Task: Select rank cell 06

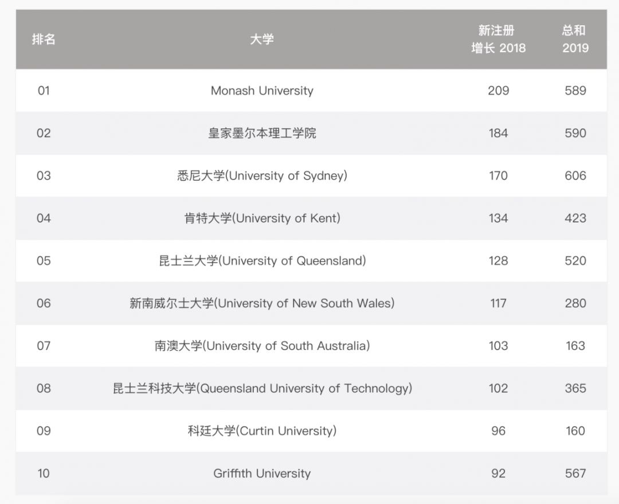Action: click(44, 303)
